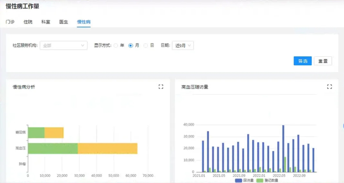Go to the 医生 tab

click(64, 22)
